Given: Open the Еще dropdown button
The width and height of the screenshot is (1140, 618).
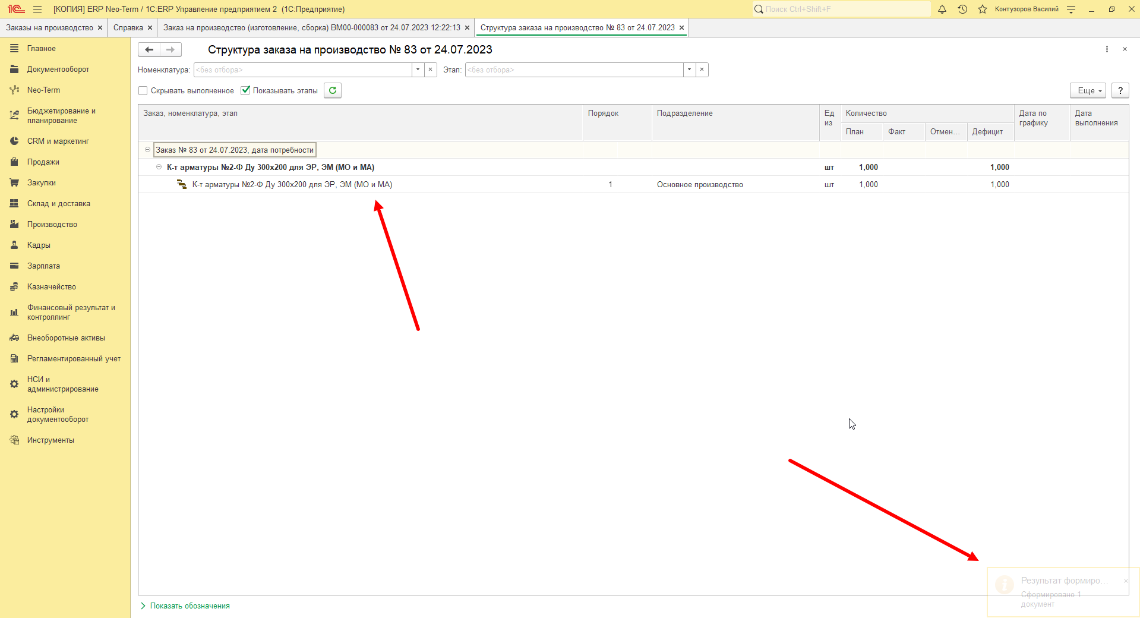Looking at the screenshot, I should coord(1088,90).
